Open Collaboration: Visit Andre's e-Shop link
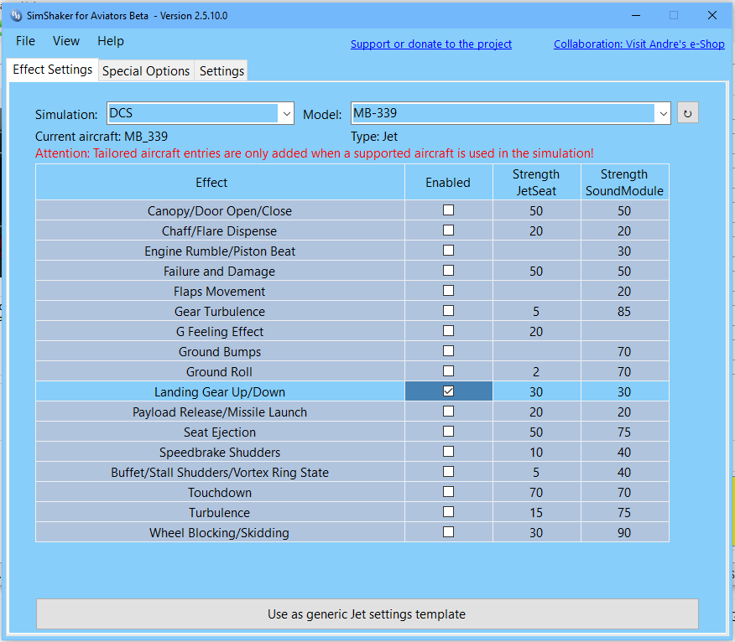The image size is (735, 642). click(639, 44)
